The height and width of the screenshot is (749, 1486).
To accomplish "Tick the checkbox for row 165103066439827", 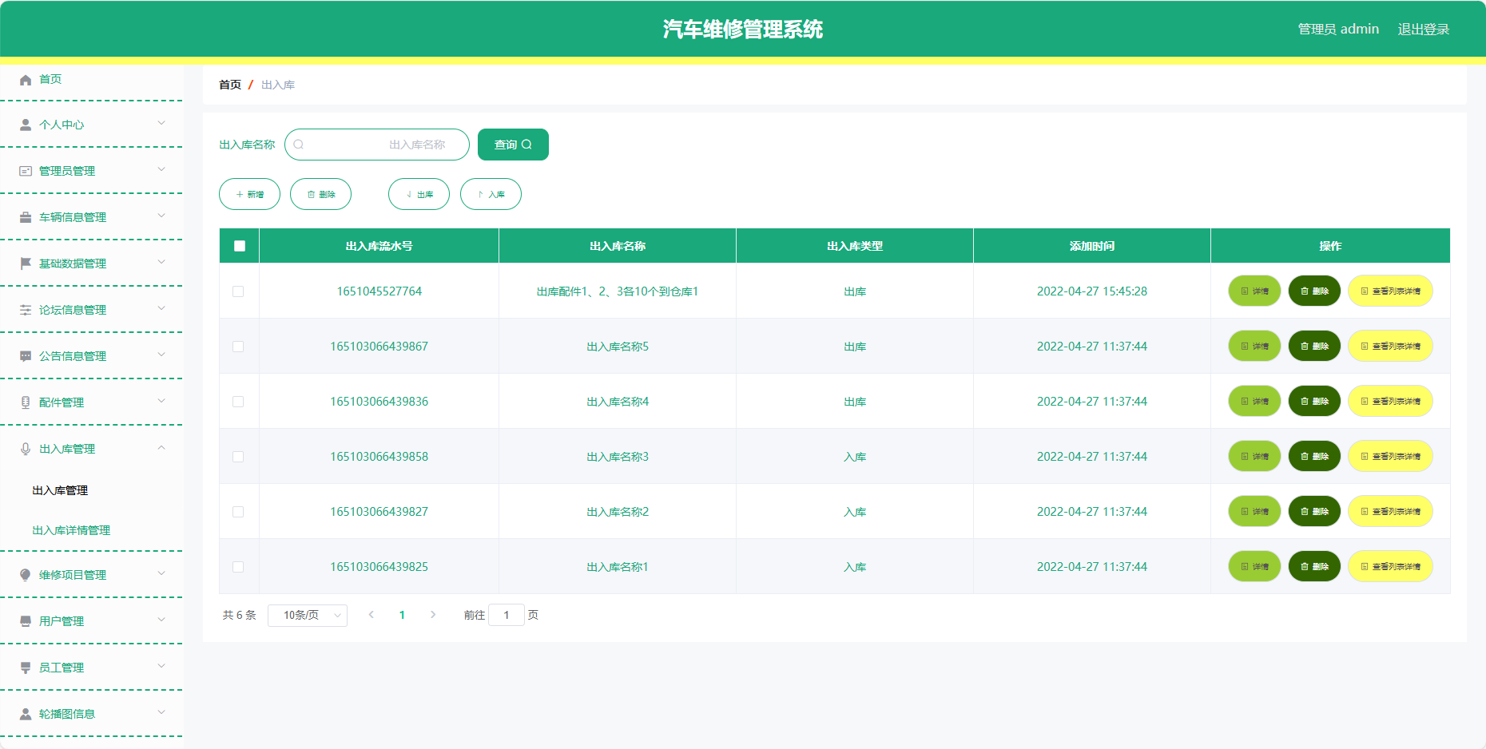I will [238, 512].
